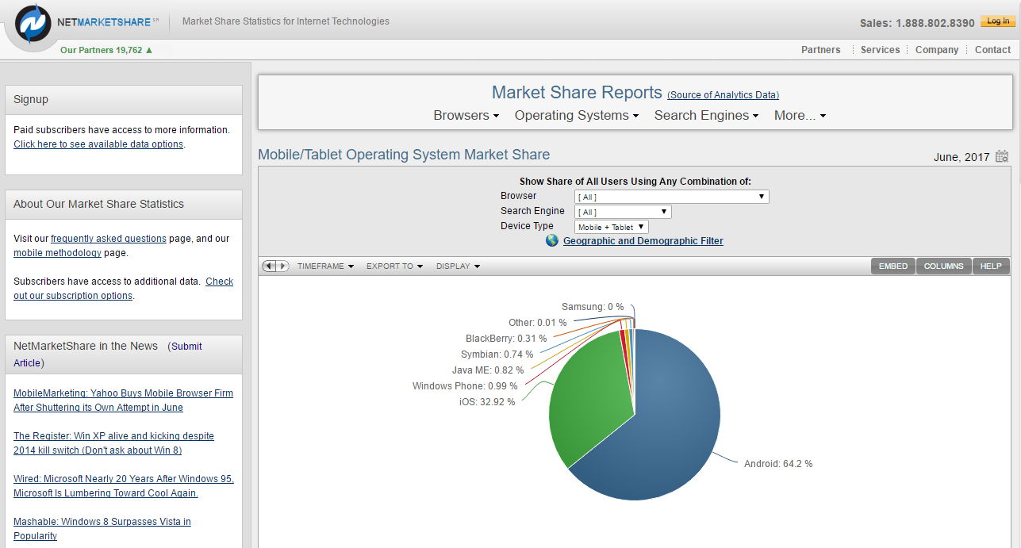
Task: Click the BlackBerry: 0.31 % label
Action: tap(506, 339)
